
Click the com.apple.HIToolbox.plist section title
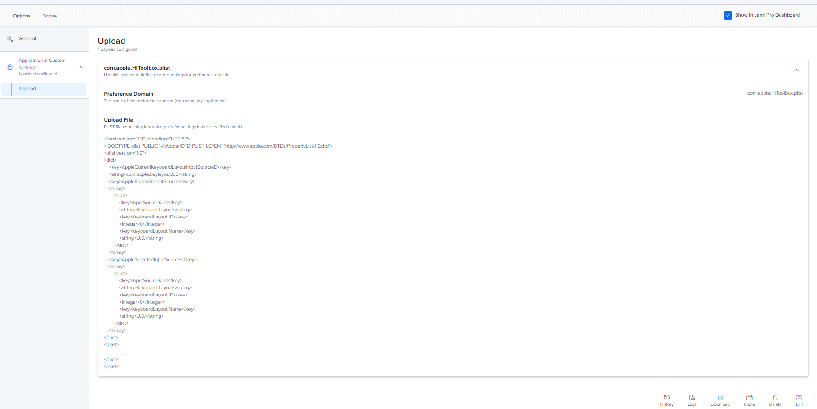click(137, 68)
